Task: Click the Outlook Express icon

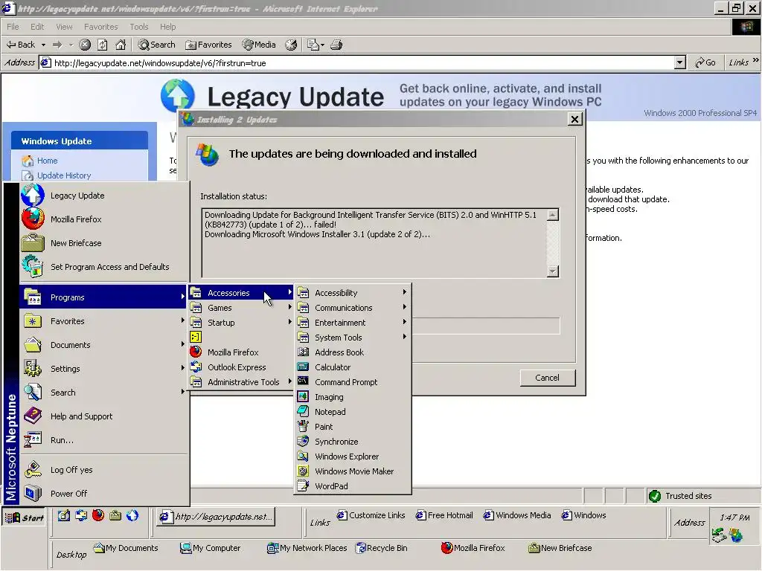Action: coord(196,367)
